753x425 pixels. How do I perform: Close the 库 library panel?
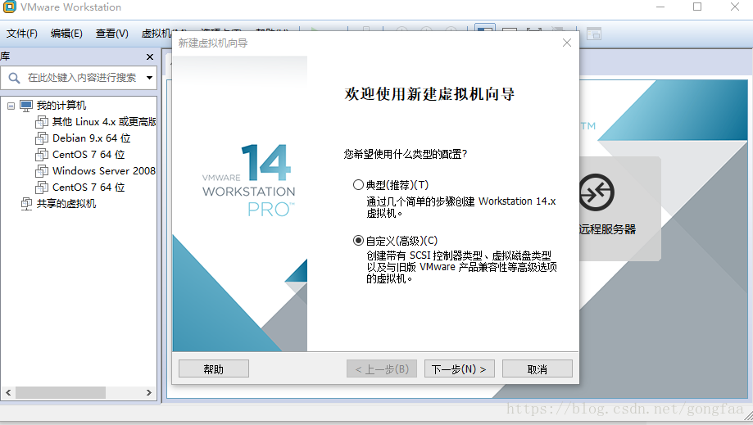pyautogui.click(x=150, y=57)
